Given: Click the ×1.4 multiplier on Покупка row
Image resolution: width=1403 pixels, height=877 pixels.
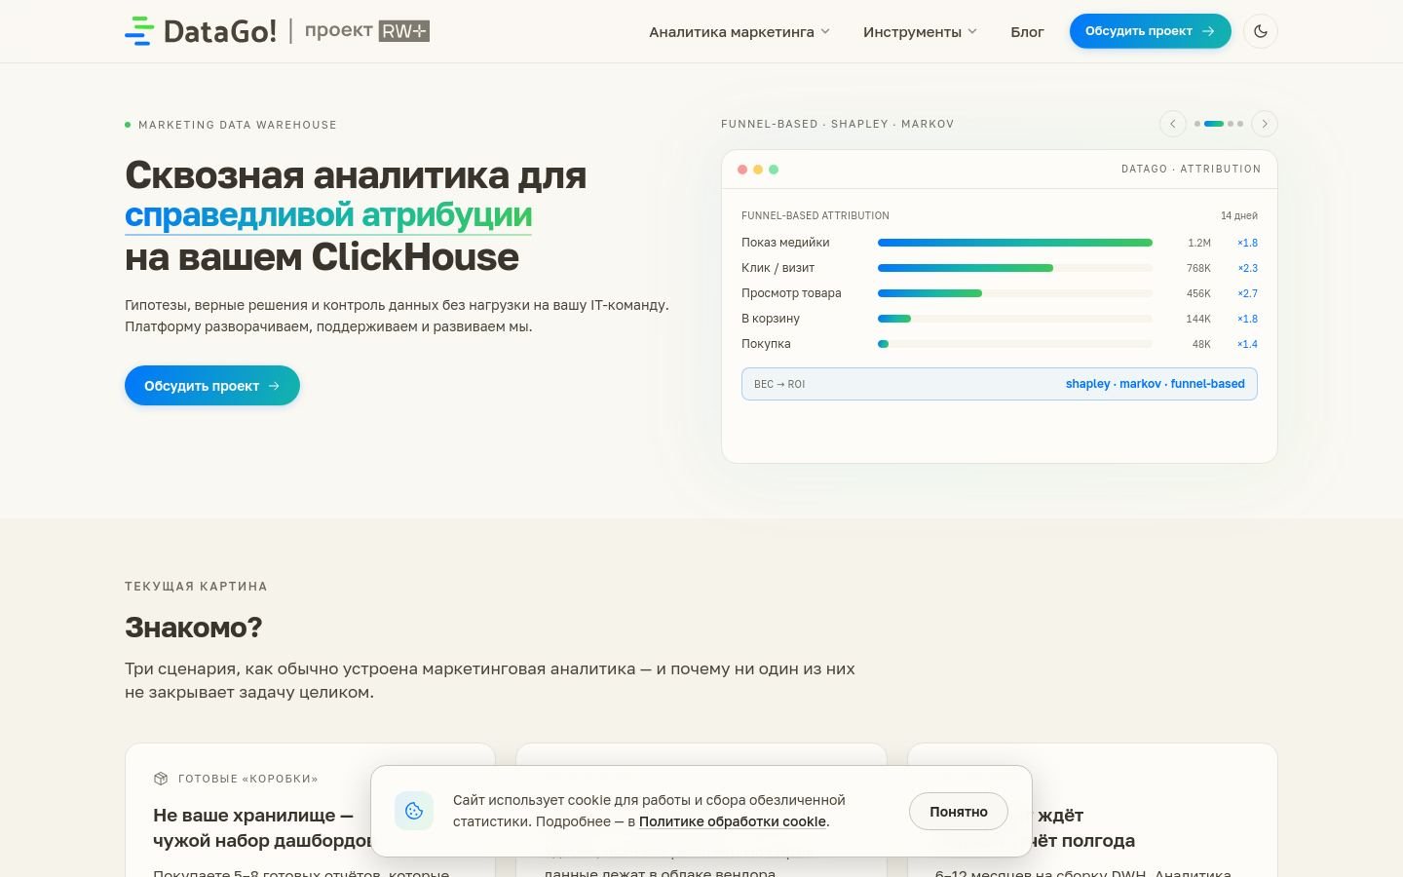Looking at the screenshot, I should click(1248, 344).
